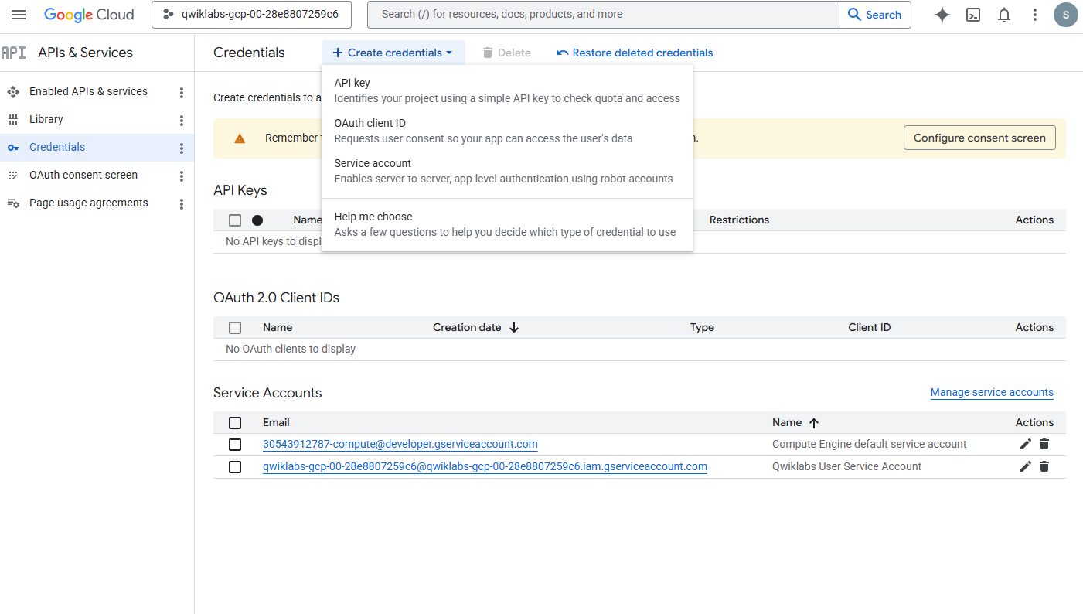The image size is (1083, 614).
Task: Click the Enabled APIs & services icon
Action: pyautogui.click(x=13, y=91)
